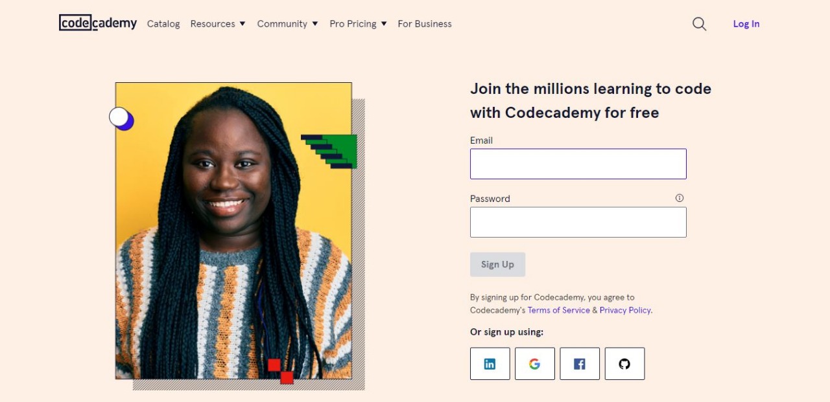Open the For Business page
This screenshot has width=830, height=402.
[x=425, y=24]
